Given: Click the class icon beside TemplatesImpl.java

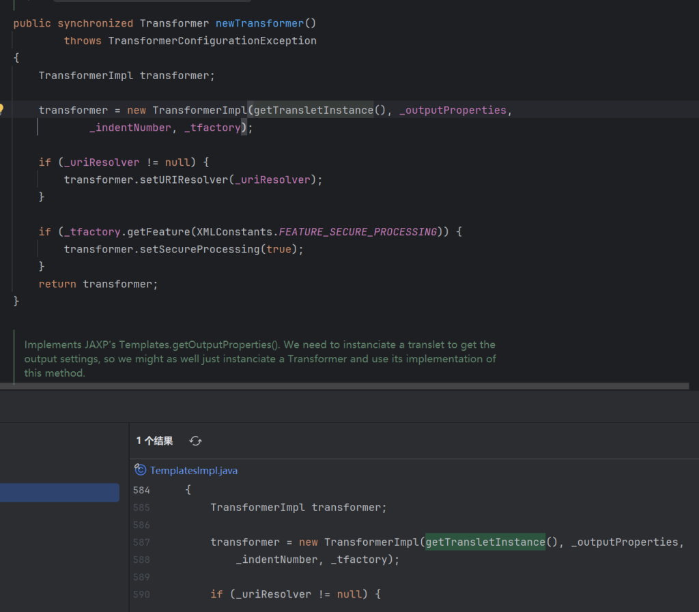Looking at the screenshot, I should click(141, 470).
